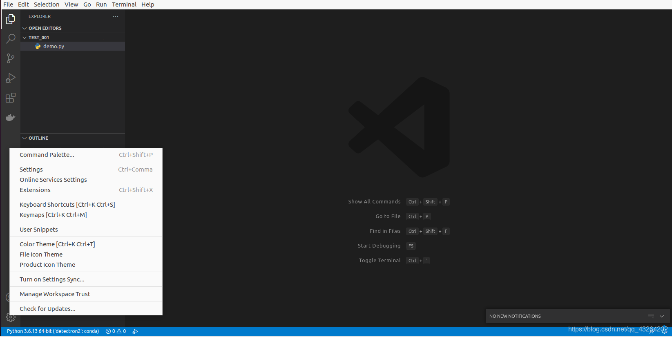The height and width of the screenshot is (337, 672).
Task: Open the Extensions view icon
Action: click(11, 98)
